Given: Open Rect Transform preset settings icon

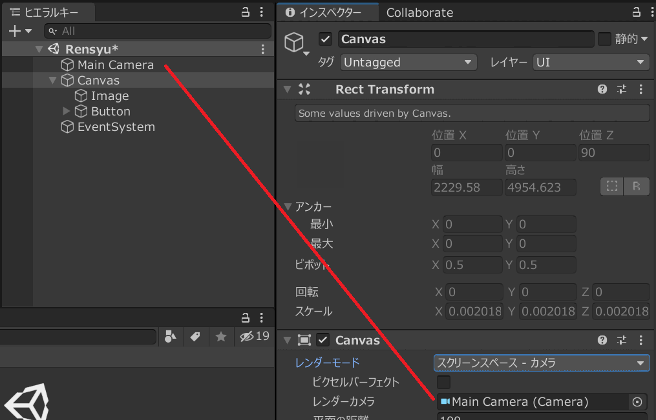Looking at the screenshot, I should tap(622, 90).
